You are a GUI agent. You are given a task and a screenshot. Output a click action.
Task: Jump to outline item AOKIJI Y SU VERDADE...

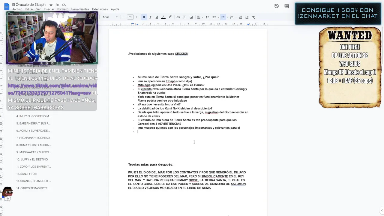pos(33,130)
